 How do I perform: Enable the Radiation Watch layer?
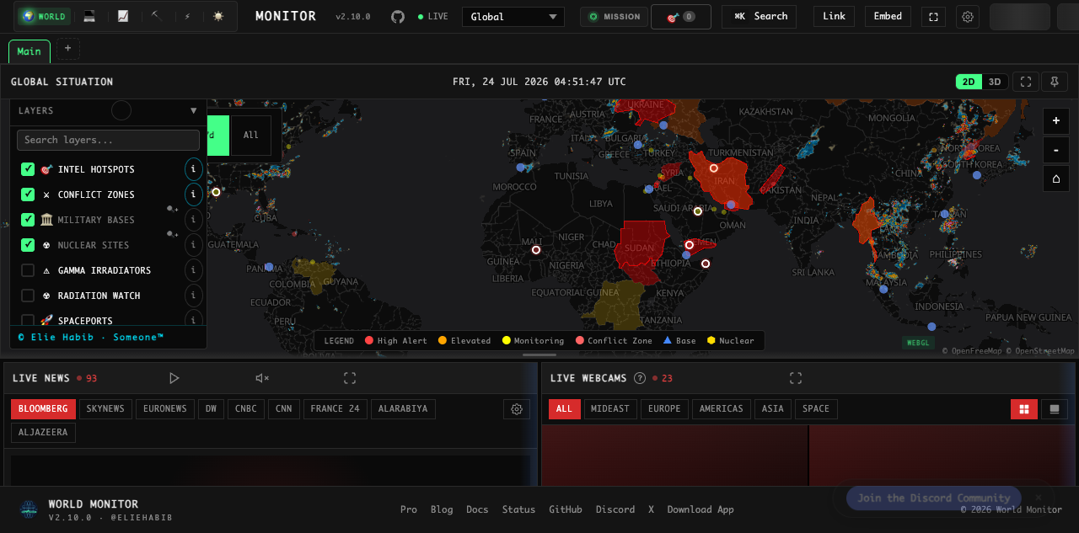coord(28,296)
